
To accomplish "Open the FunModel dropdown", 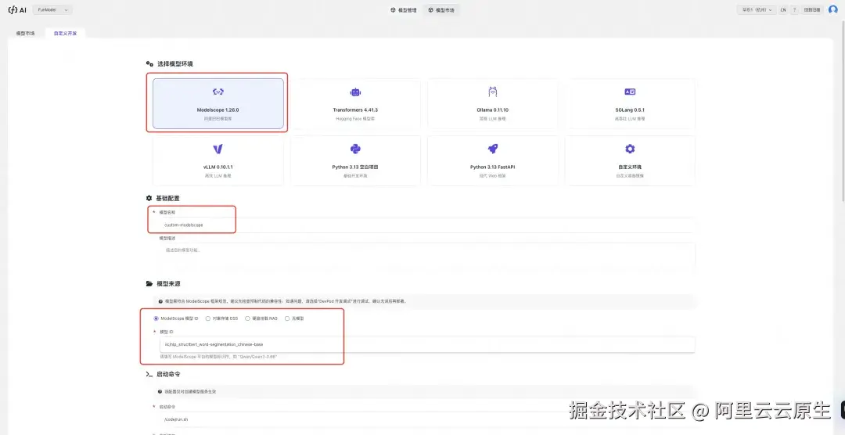I will tap(52, 9).
